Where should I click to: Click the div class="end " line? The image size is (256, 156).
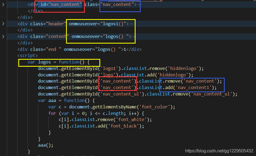(79, 49)
